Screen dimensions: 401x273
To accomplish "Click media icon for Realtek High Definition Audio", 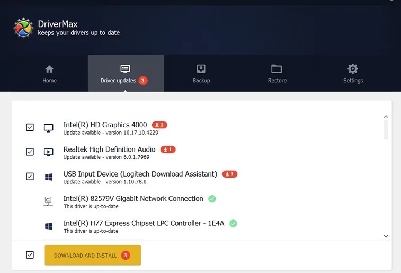I will point(49,152).
